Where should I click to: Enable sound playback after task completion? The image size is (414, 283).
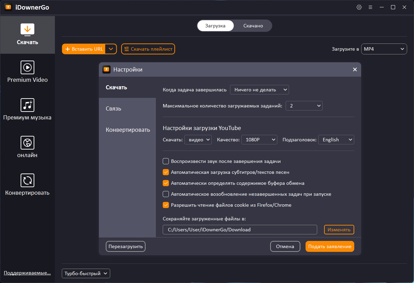point(166,161)
